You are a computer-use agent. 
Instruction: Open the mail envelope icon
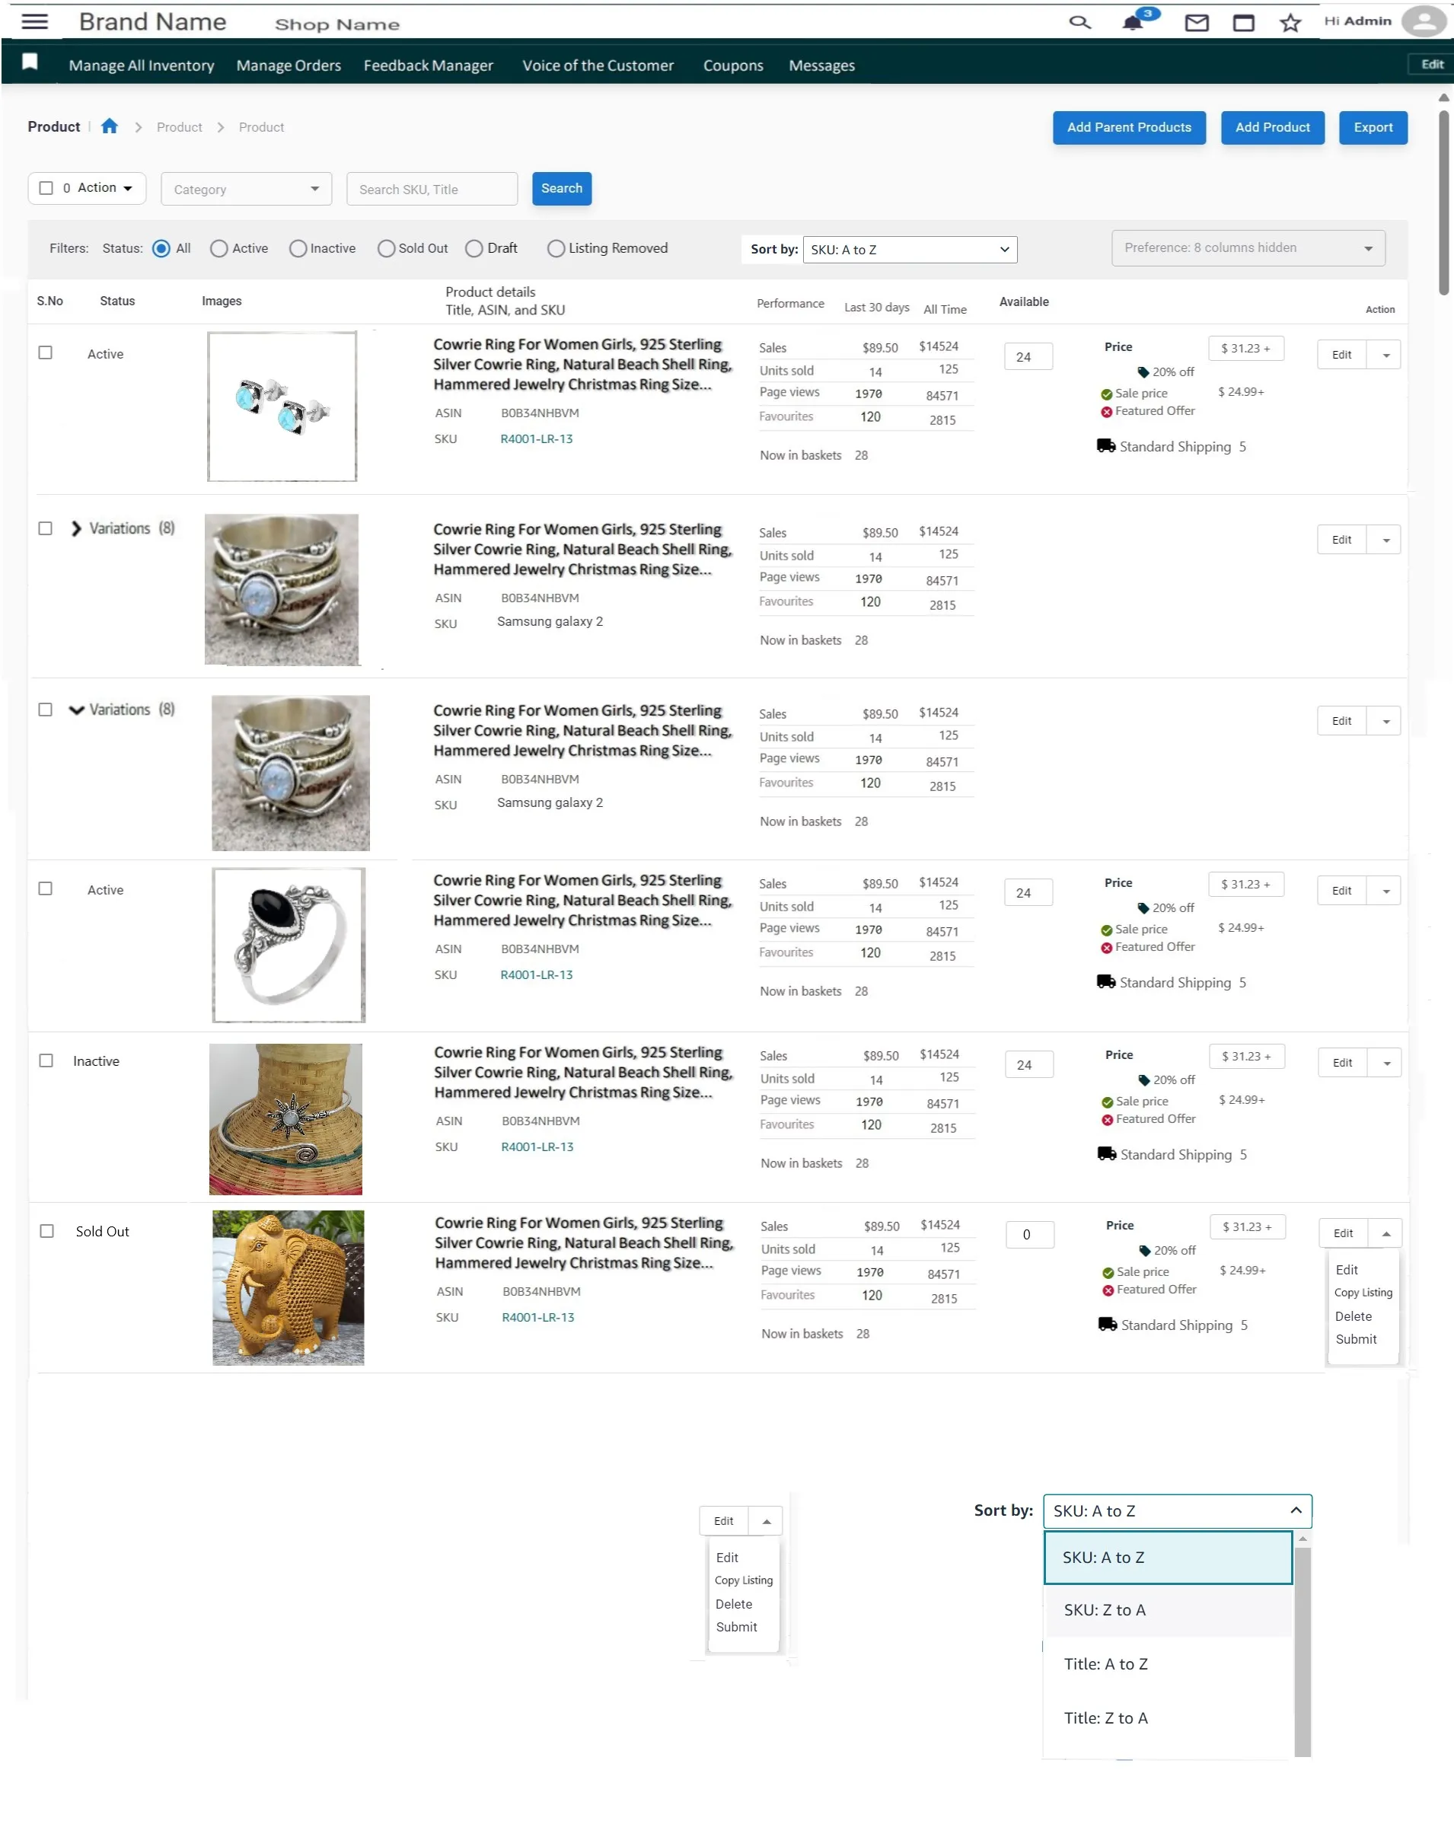pyautogui.click(x=1196, y=23)
